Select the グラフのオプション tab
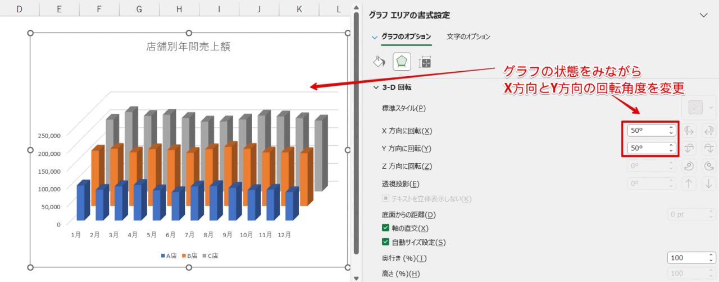719x282 pixels. pyautogui.click(x=406, y=36)
